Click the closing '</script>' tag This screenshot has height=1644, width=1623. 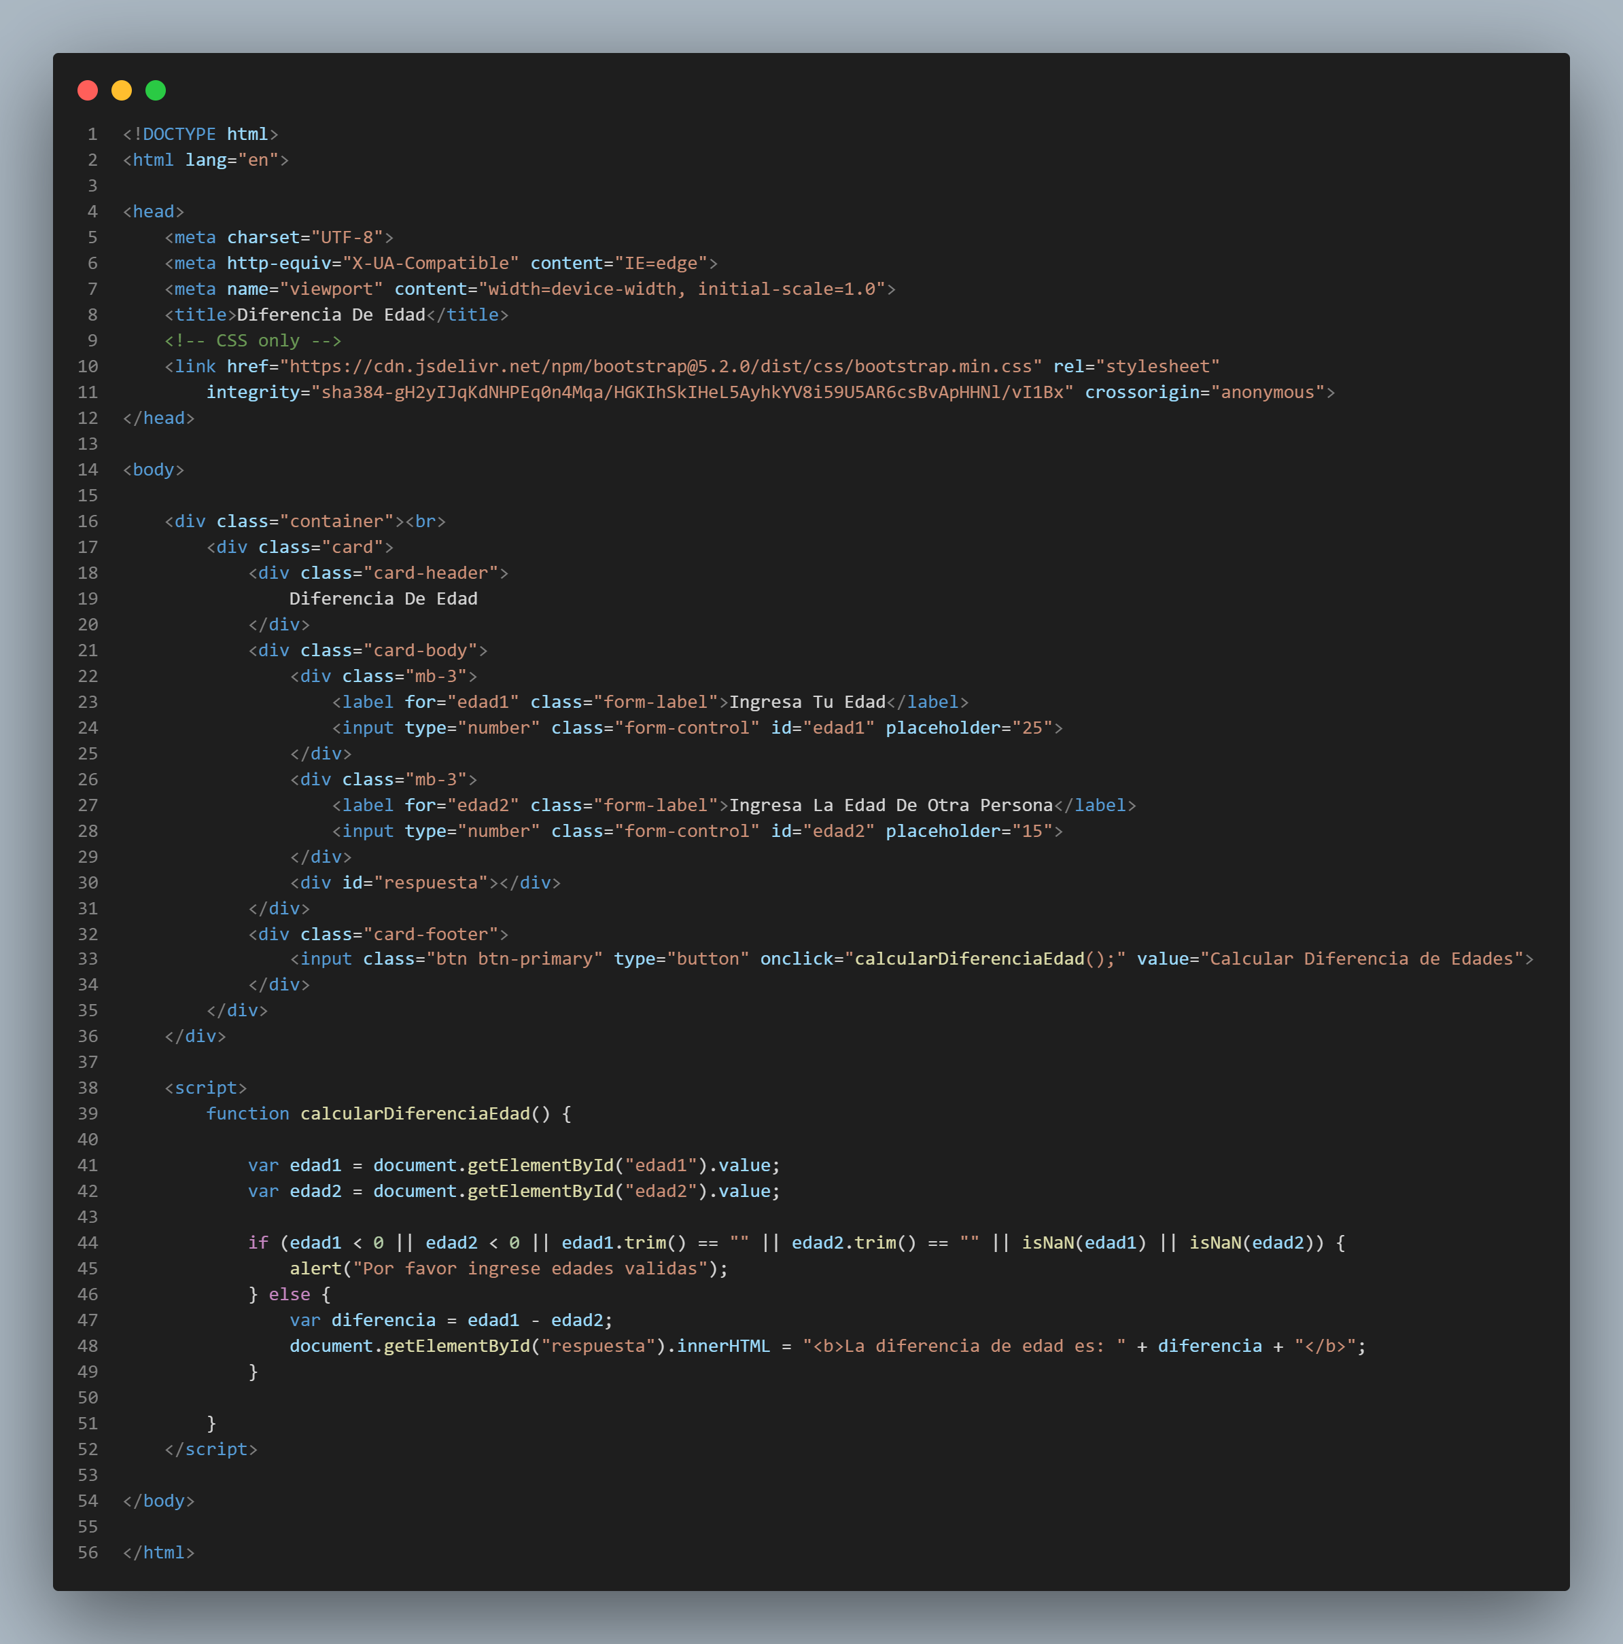coord(211,1450)
